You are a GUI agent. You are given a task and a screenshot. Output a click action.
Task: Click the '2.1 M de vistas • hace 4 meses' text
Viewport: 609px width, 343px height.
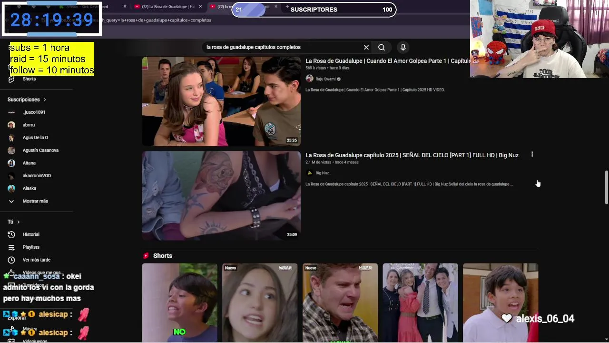tap(332, 162)
